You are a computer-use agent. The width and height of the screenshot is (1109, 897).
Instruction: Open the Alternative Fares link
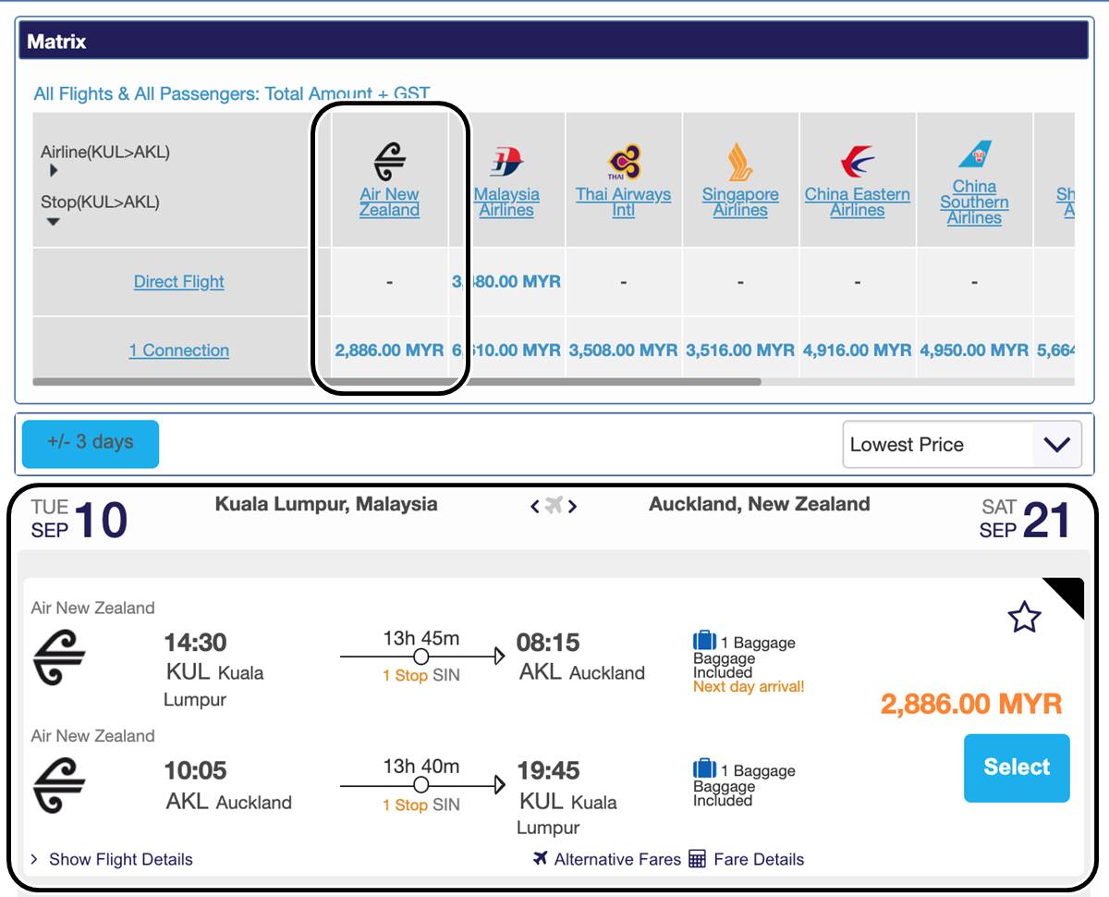(x=617, y=859)
